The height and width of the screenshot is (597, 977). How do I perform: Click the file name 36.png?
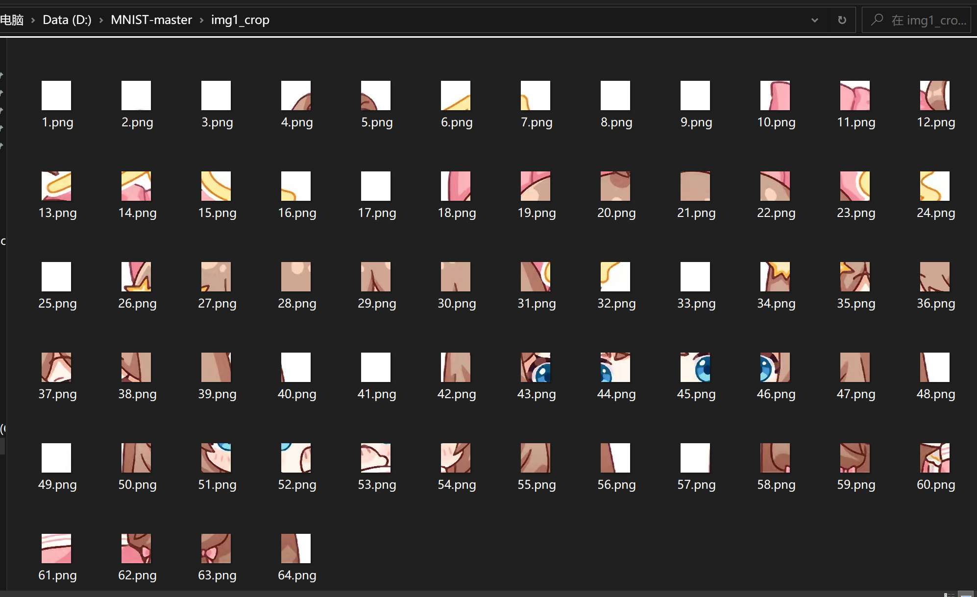936,304
